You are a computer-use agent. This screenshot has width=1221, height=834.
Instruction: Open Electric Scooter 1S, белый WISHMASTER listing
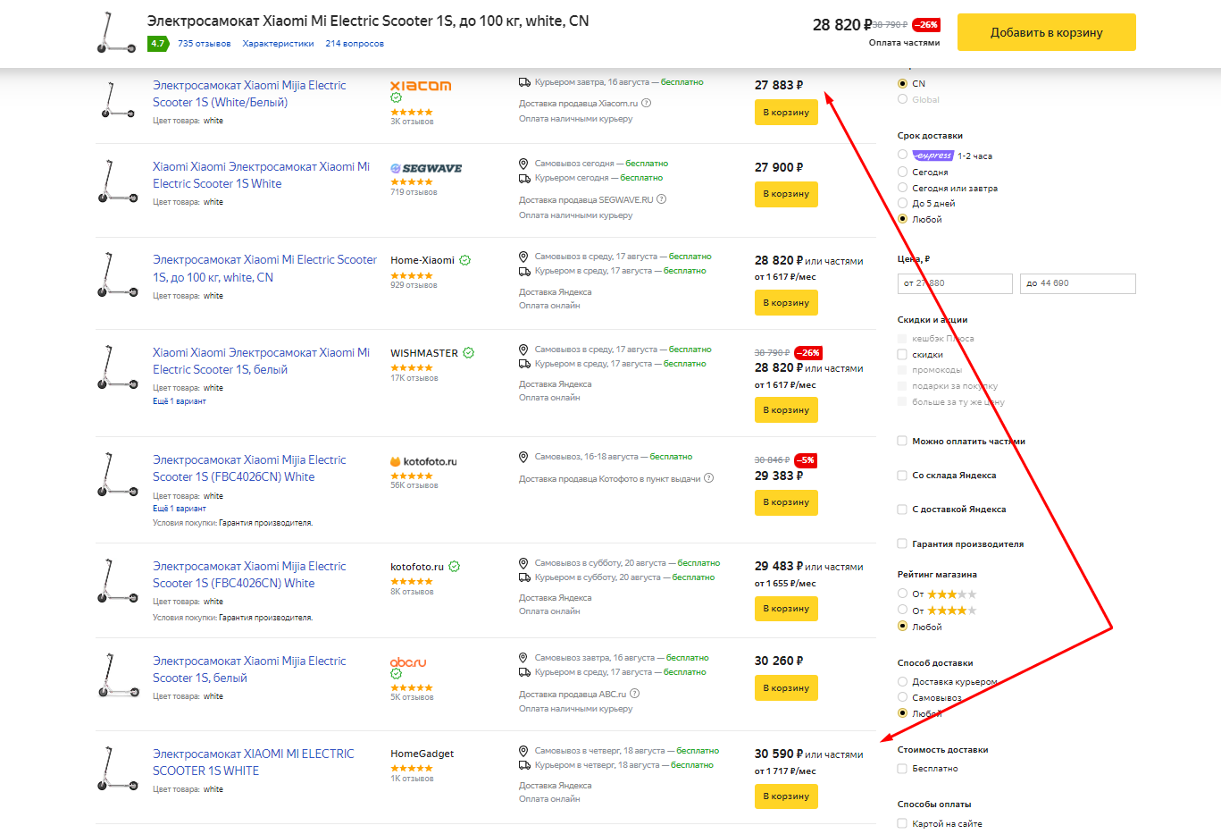261,361
